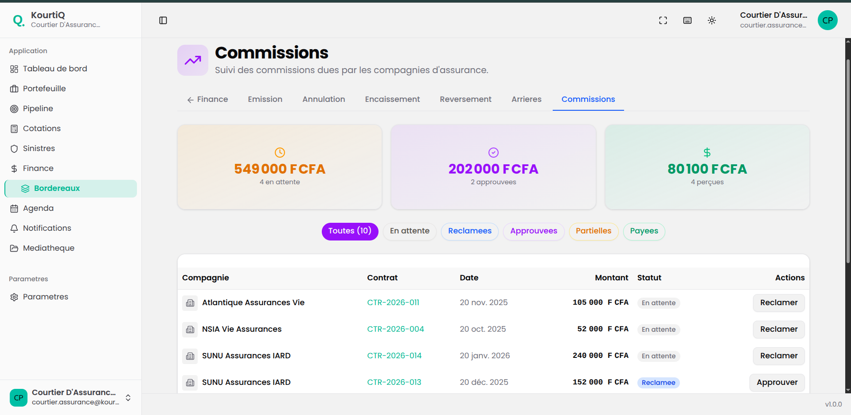Image resolution: width=851 pixels, height=415 pixels.
Task: Click the fullscreen icon in top bar
Action: point(663,20)
